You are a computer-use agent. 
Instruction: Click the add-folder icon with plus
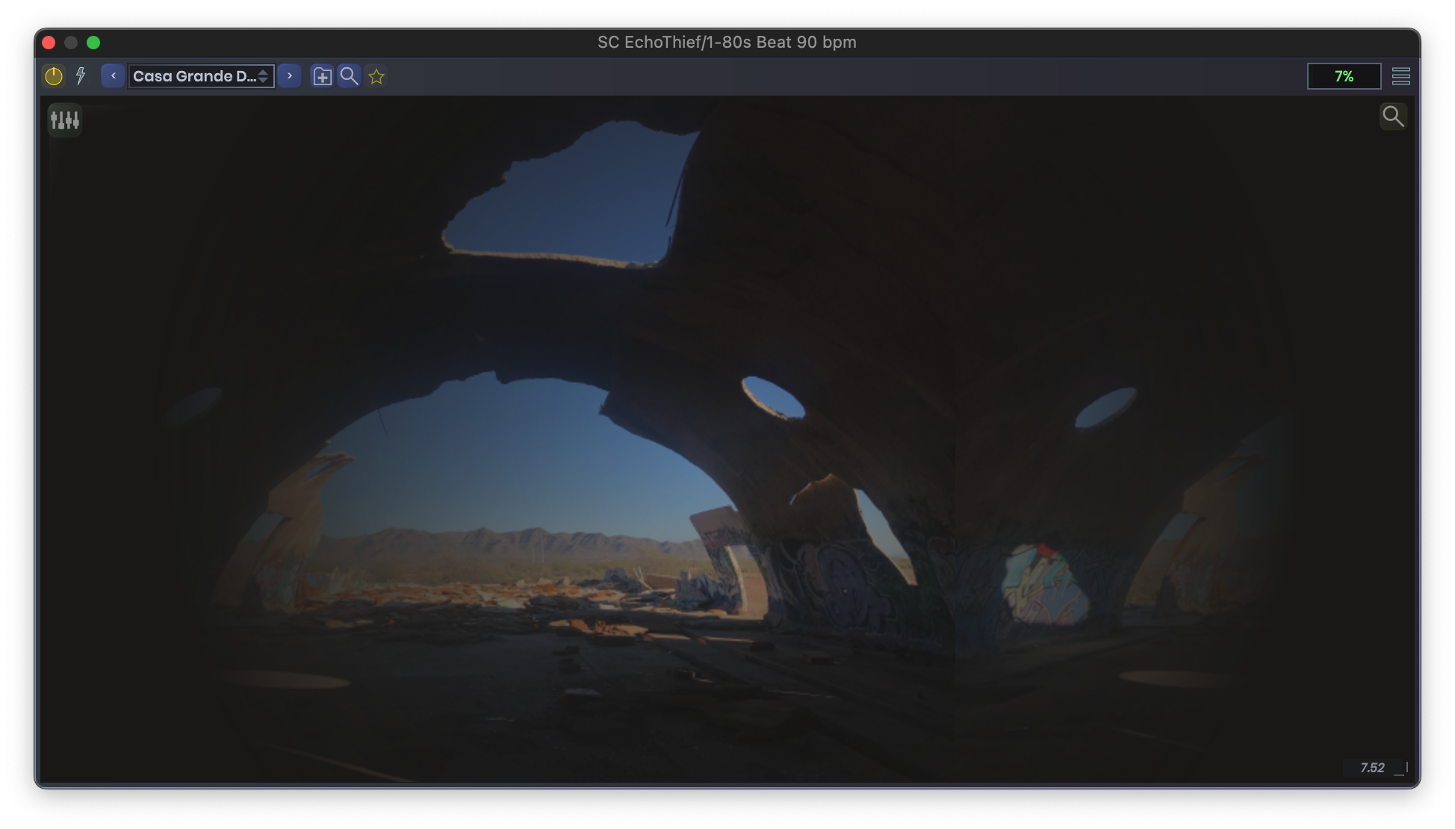pyautogui.click(x=322, y=76)
